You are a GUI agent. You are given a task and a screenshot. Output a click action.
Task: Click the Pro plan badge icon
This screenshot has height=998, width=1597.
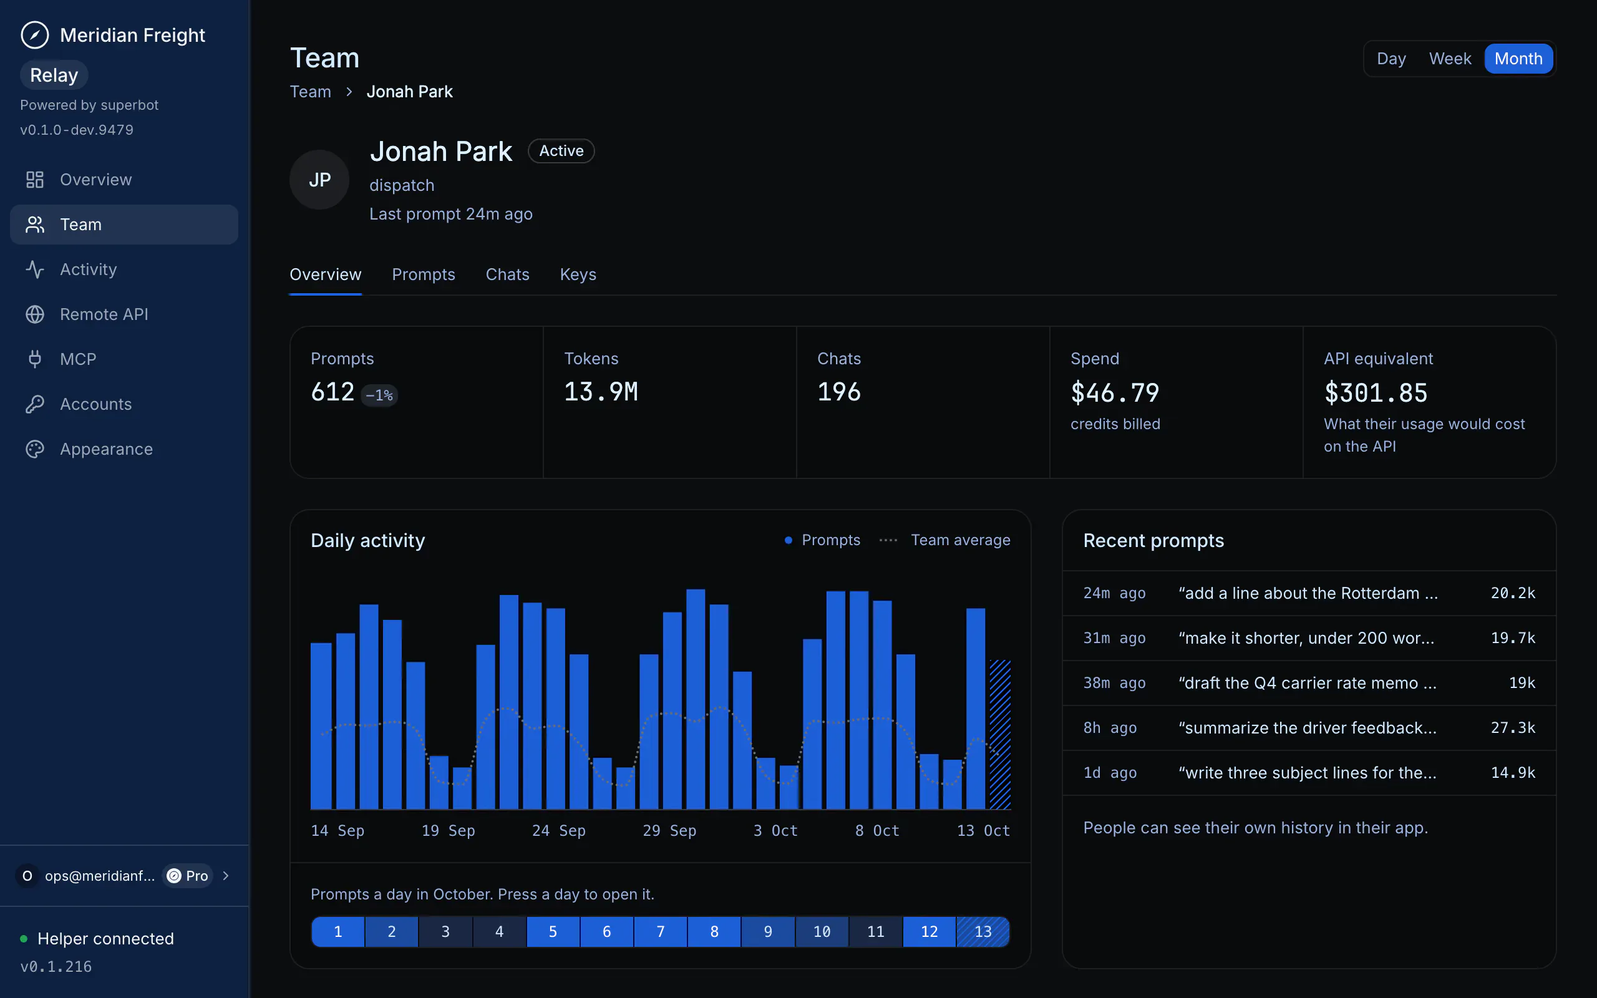pyautogui.click(x=174, y=876)
